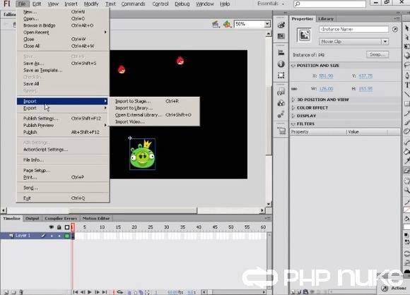Image resolution: width=410 pixels, height=295 pixels.
Task: Hide Layer 1 via visibility dot
Action: 52,236
